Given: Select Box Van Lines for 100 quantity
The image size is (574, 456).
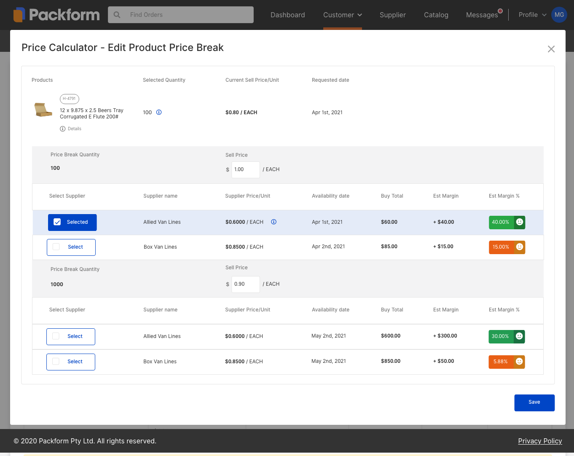Looking at the screenshot, I should pyautogui.click(x=56, y=247).
